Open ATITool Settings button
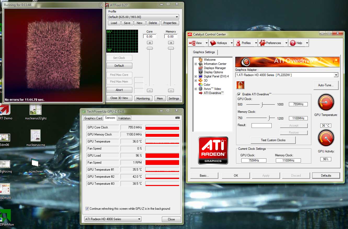Screen dimensions: 348x229 174,98
